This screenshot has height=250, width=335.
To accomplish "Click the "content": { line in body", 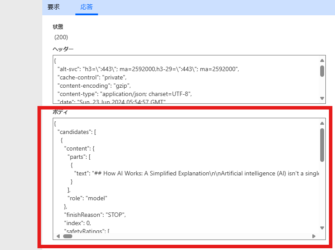I will (79, 148).
